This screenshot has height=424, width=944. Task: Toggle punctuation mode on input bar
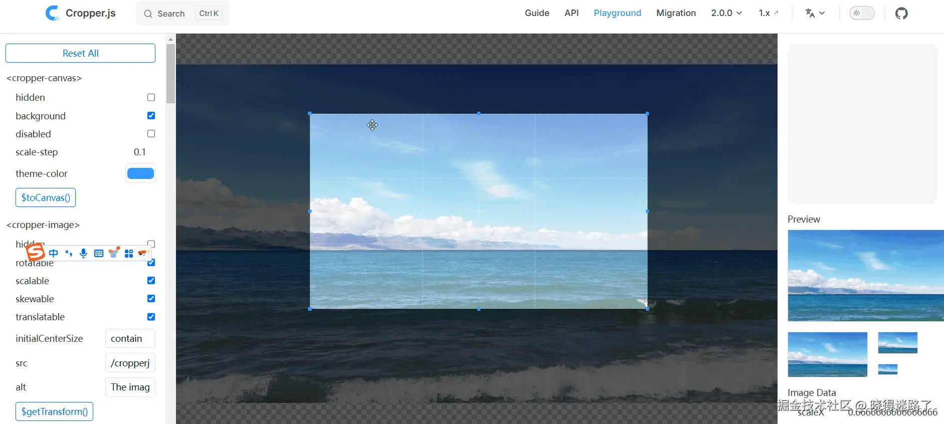pyautogui.click(x=69, y=253)
